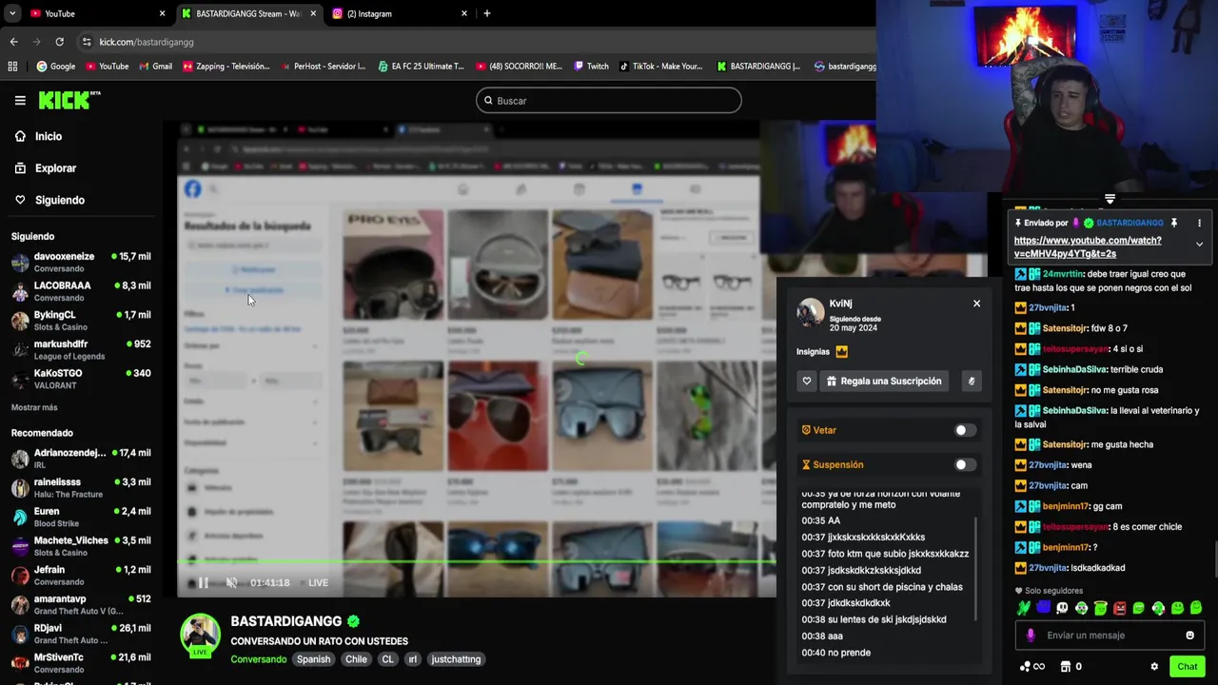Send the message with the Chat button
The width and height of the screenshot is (1218, 685).
point(1187,667)
